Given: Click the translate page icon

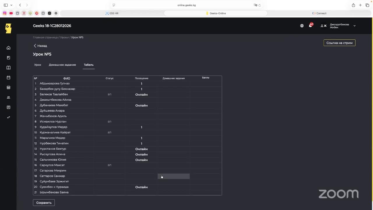Looking at the screenshot, I should coord(255,5).
